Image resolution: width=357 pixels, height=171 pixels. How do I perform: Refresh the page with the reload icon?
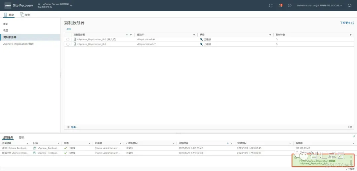pos(271,6)
